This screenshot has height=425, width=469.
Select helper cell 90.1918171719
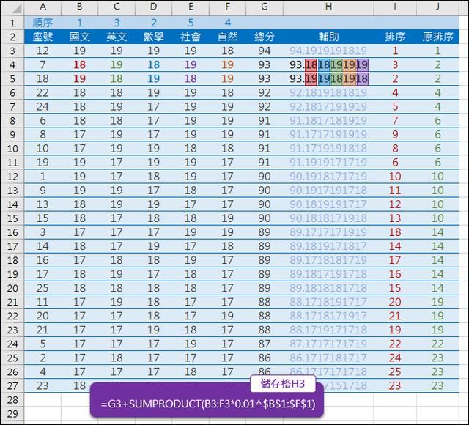(328, 176)
